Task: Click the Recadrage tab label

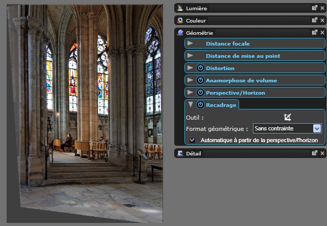Action: [221, 105]
